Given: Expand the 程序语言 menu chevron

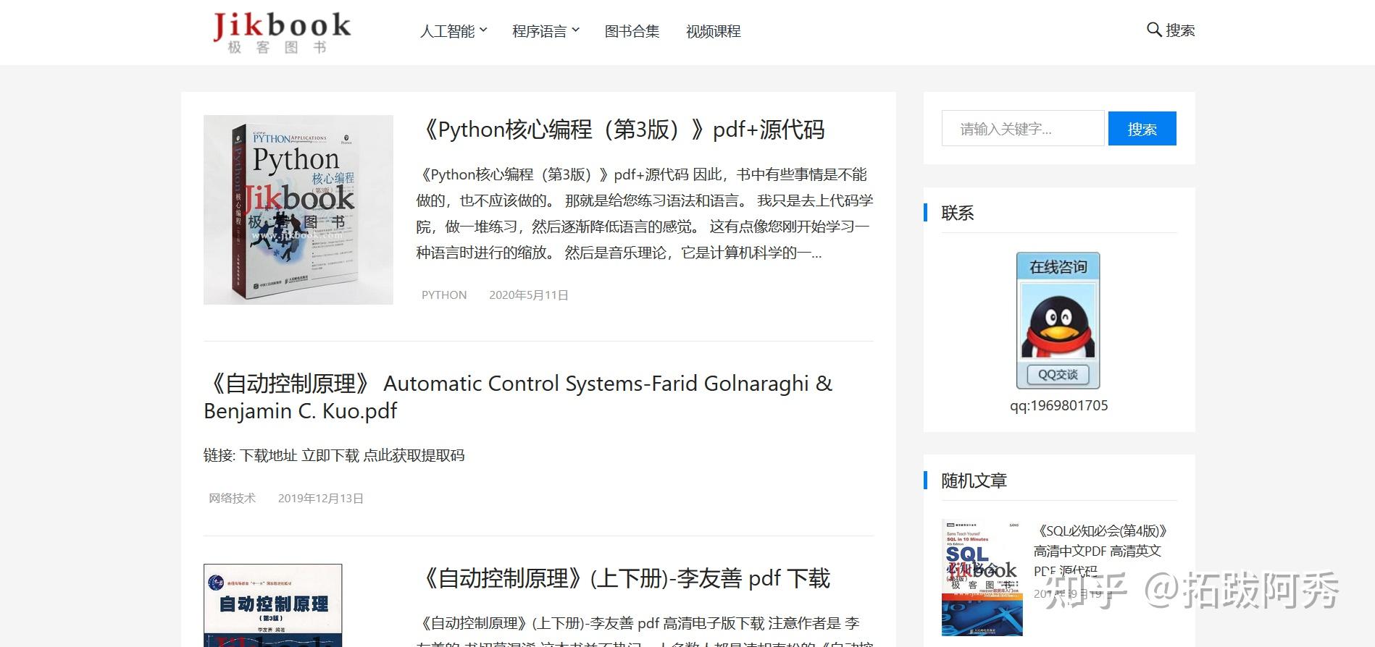Looking at the screenshot, I should (x=575, y=30).
